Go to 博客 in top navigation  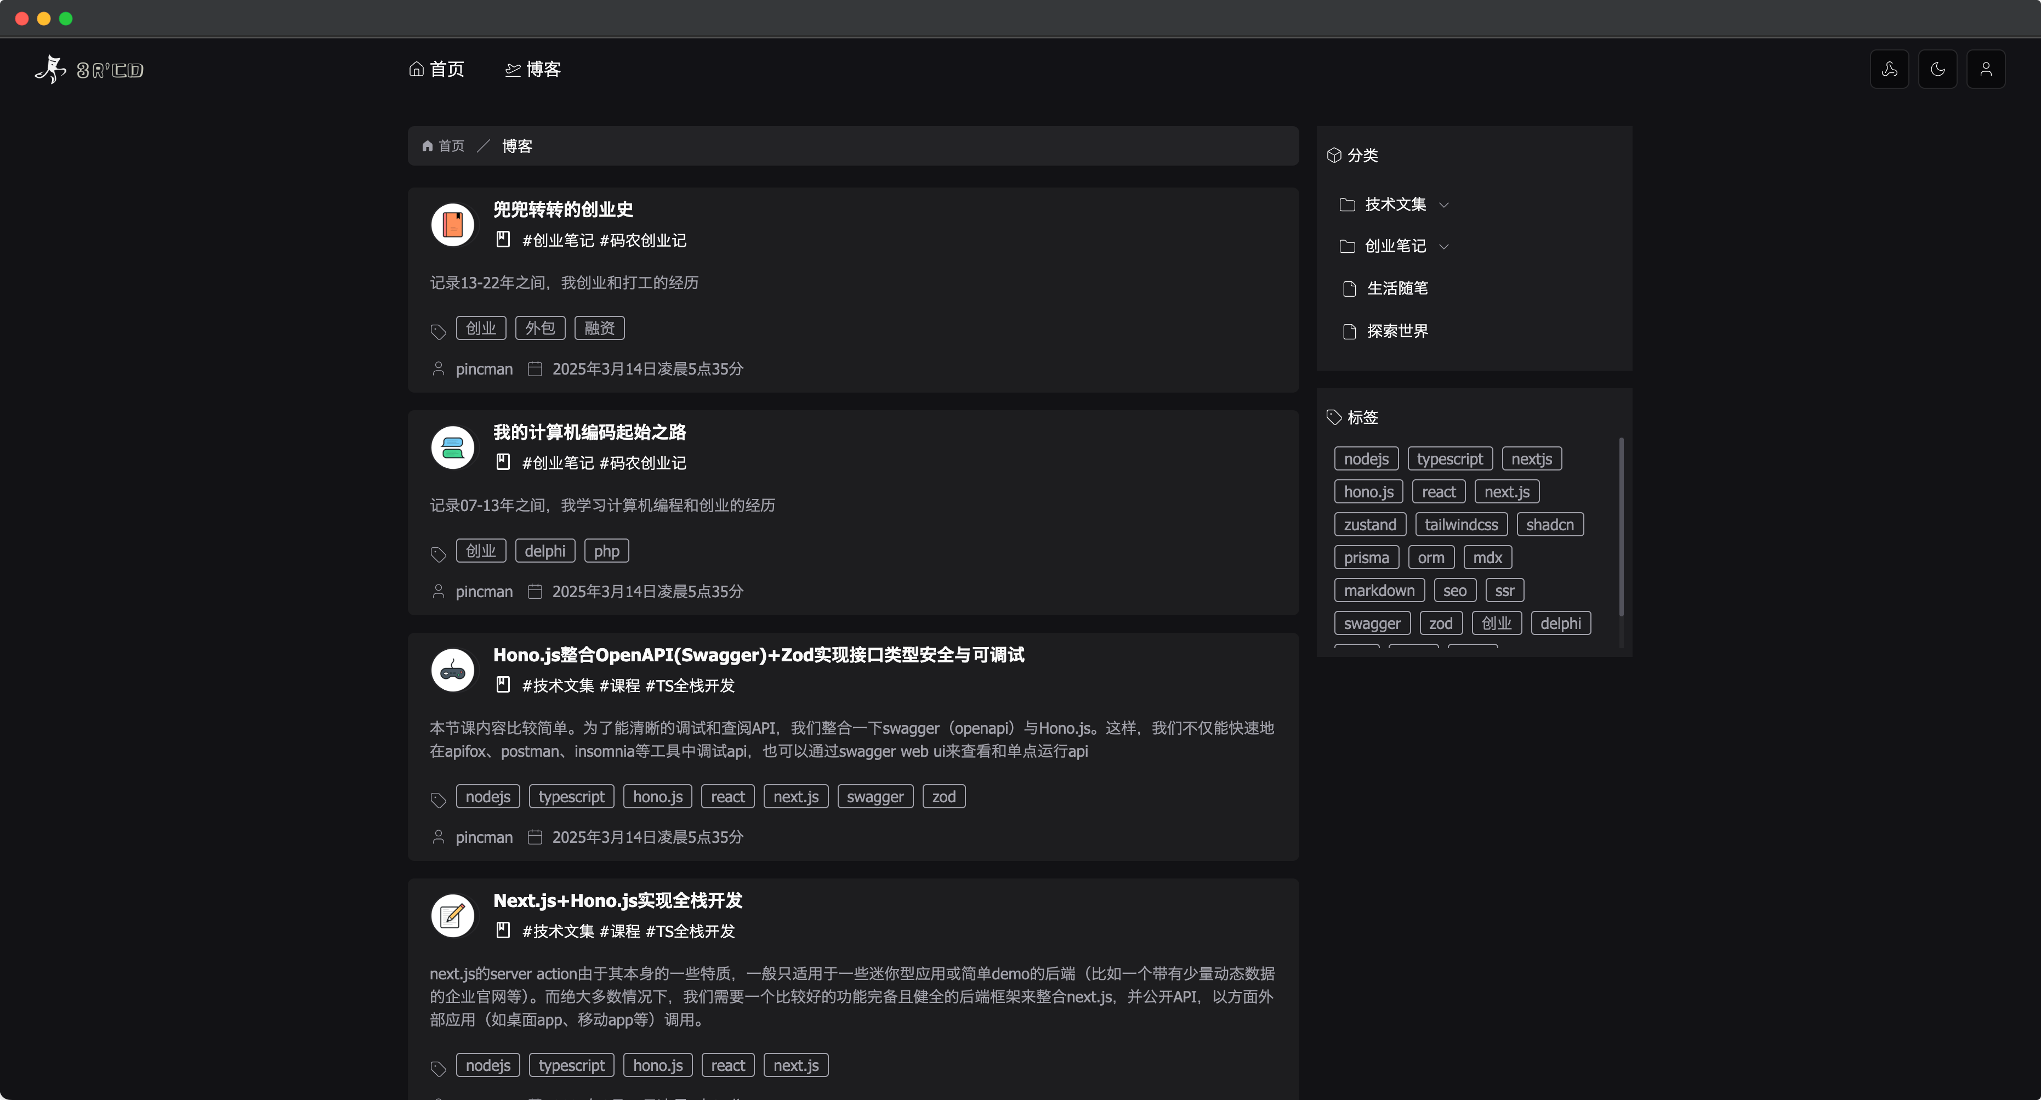(533, 70)
